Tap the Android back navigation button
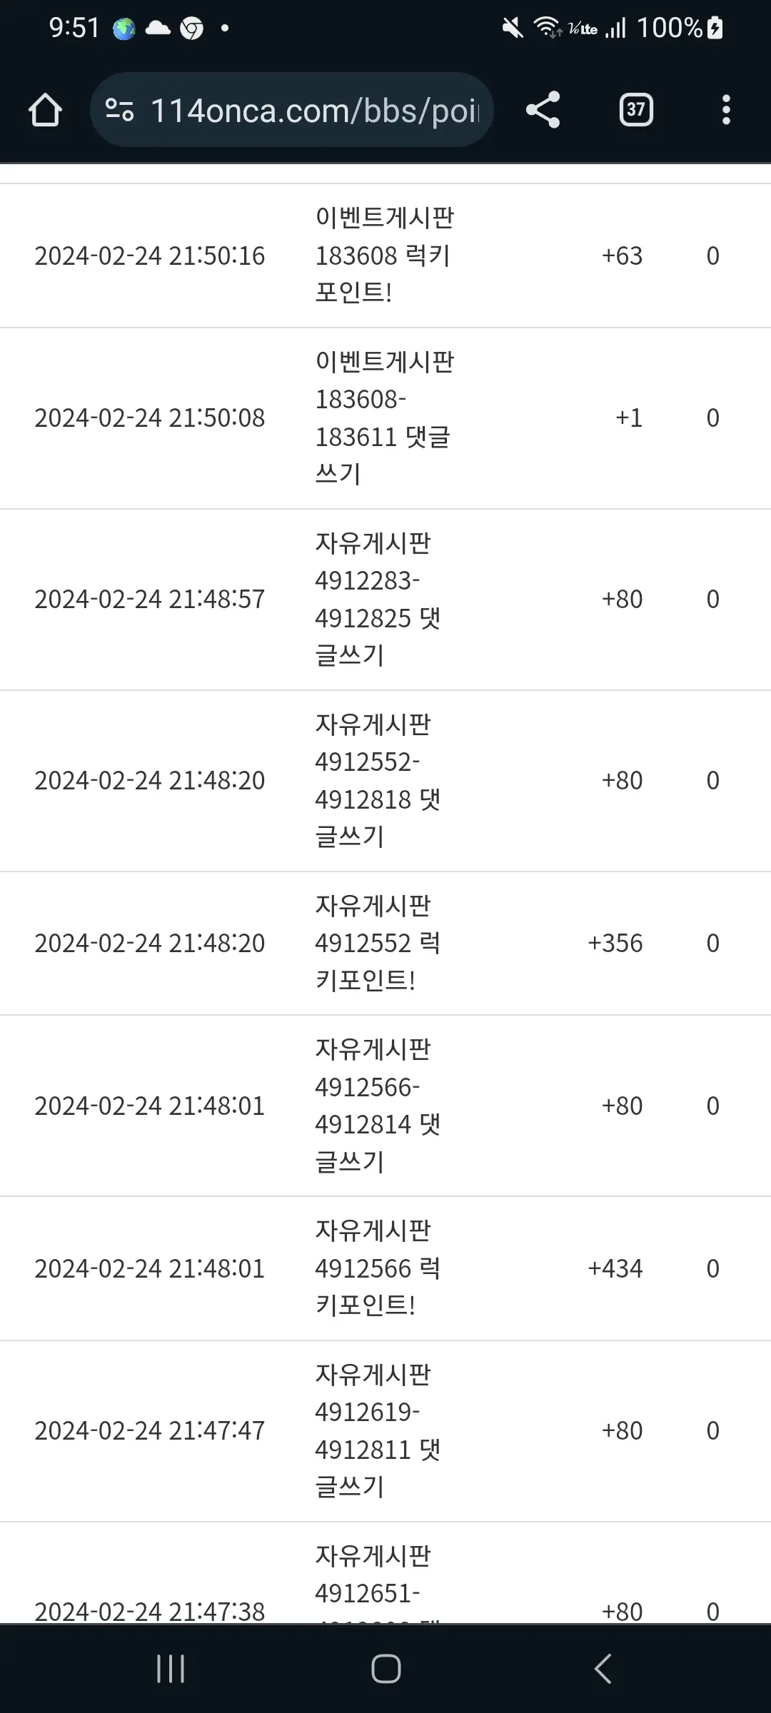Viewport: 771px width, 1713px height. tap(603, 1669)
